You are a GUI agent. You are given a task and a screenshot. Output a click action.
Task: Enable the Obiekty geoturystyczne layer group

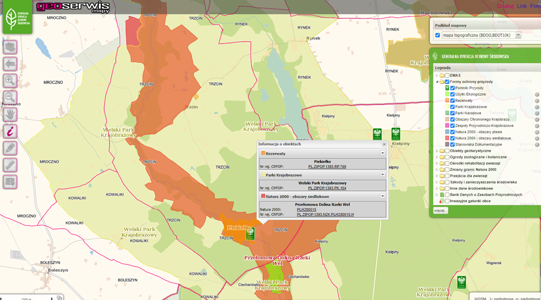pyautogui.click(x=447, y=151)
